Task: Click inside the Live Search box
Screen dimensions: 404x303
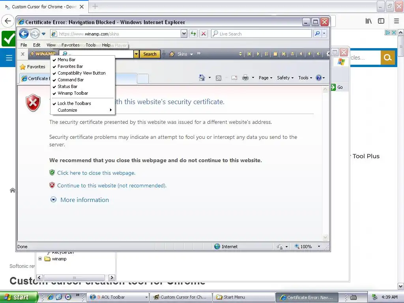Action: coord(261,34)
